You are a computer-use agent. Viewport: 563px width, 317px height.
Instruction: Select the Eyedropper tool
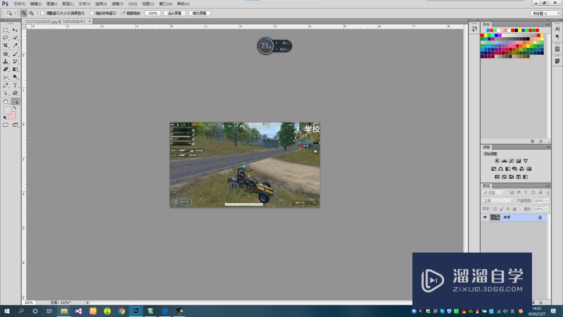[x=15, y=45]
